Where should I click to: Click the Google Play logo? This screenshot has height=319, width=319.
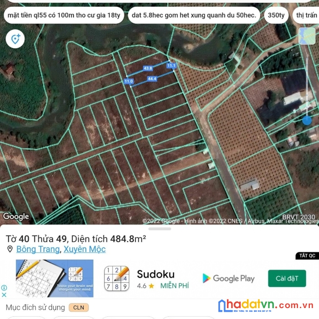click(x=229, y=278)
